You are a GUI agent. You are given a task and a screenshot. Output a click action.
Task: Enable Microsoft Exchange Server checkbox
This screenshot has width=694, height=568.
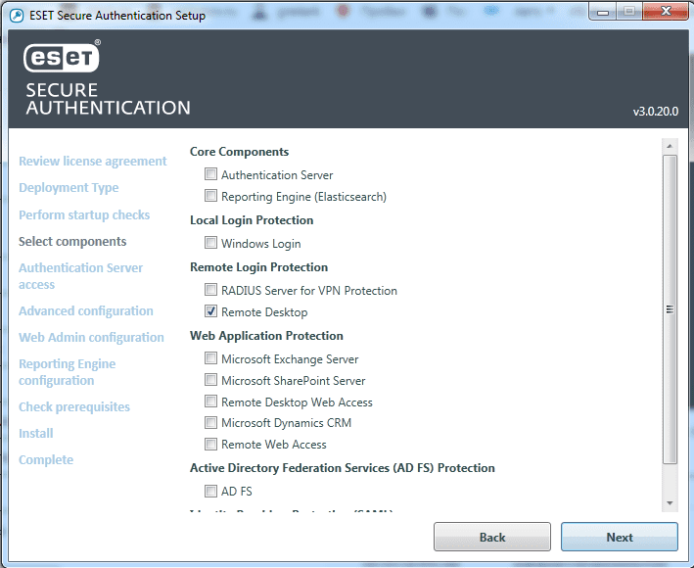pyautogui.click(x=210, y=358)
